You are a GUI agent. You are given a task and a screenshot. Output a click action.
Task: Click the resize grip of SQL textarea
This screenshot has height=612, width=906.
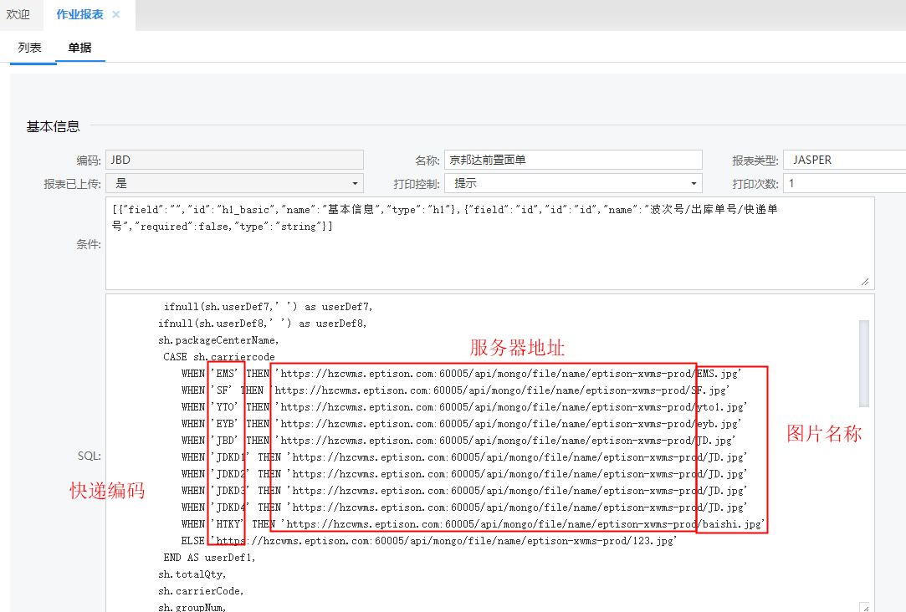click(864, 607)
